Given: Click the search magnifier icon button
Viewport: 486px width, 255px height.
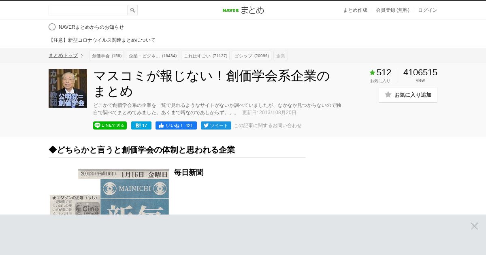Looking at the screenshot, I should [132, 10].
